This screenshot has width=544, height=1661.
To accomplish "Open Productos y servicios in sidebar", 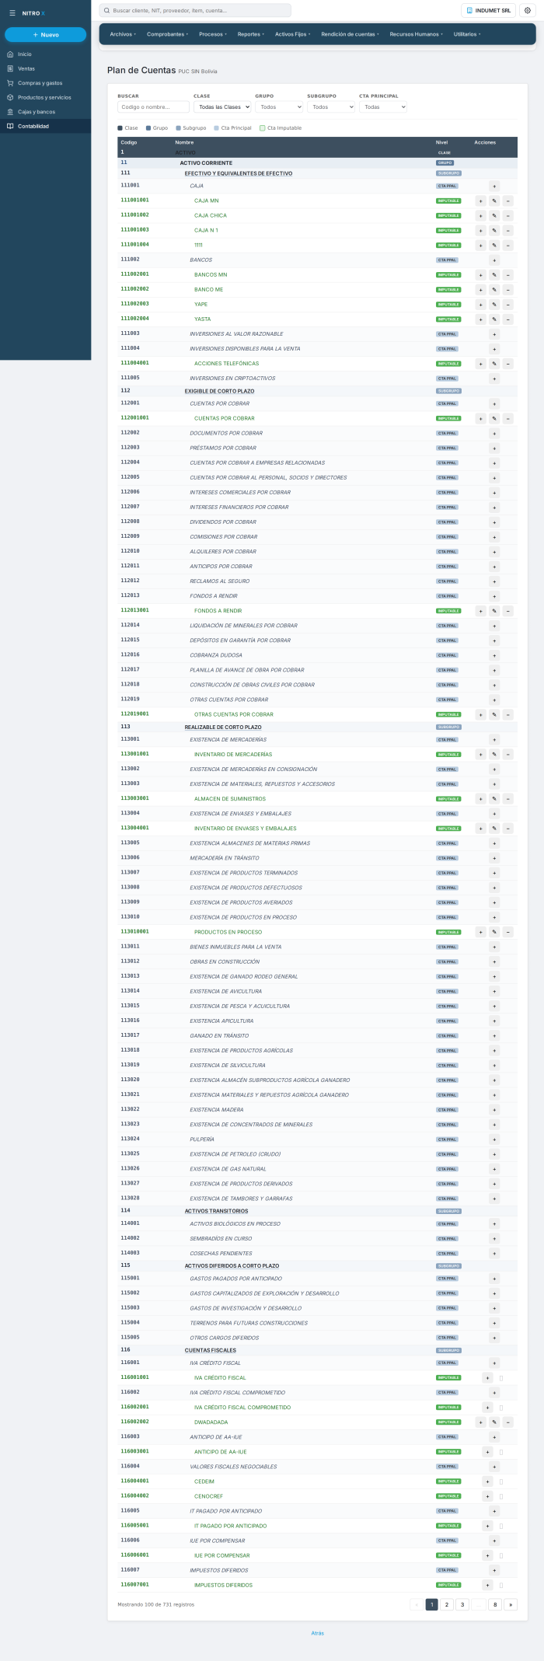I will pyautogui.click(x=44, y=97).
